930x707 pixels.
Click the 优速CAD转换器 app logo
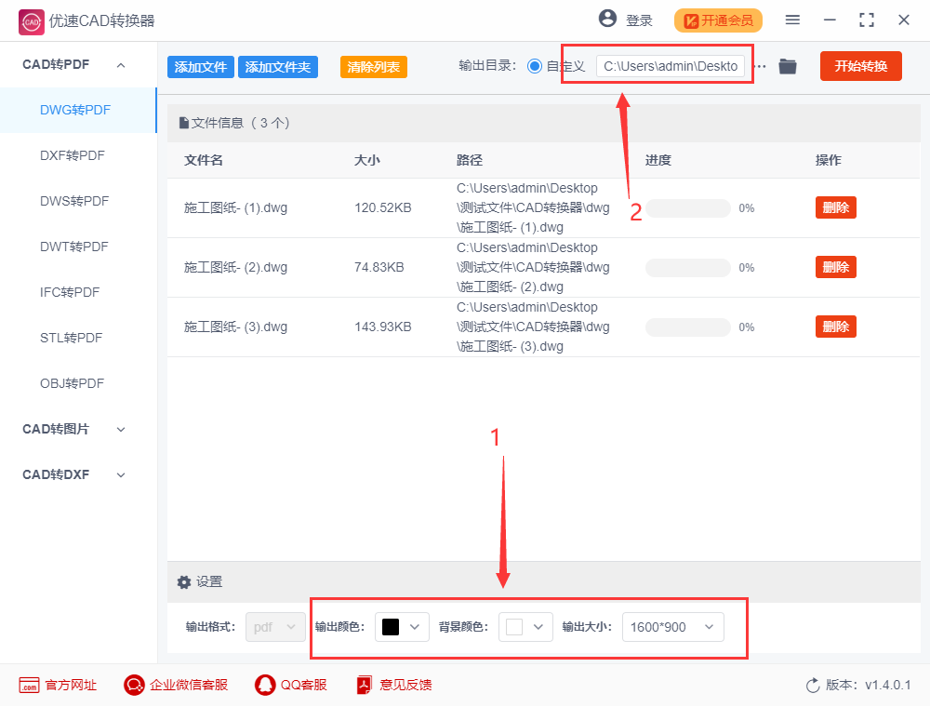coord(30,20)
